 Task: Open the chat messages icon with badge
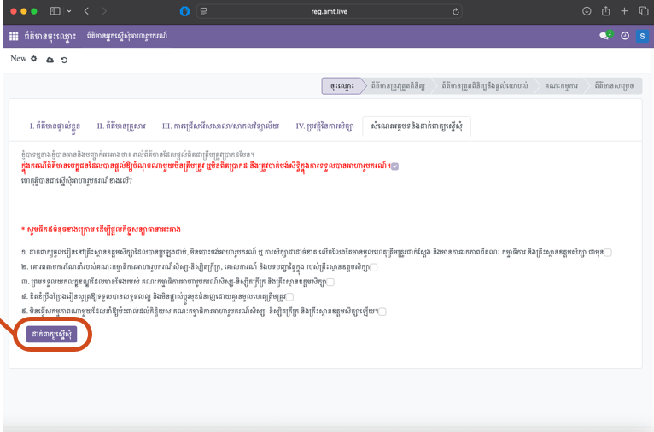pos(605,36)
